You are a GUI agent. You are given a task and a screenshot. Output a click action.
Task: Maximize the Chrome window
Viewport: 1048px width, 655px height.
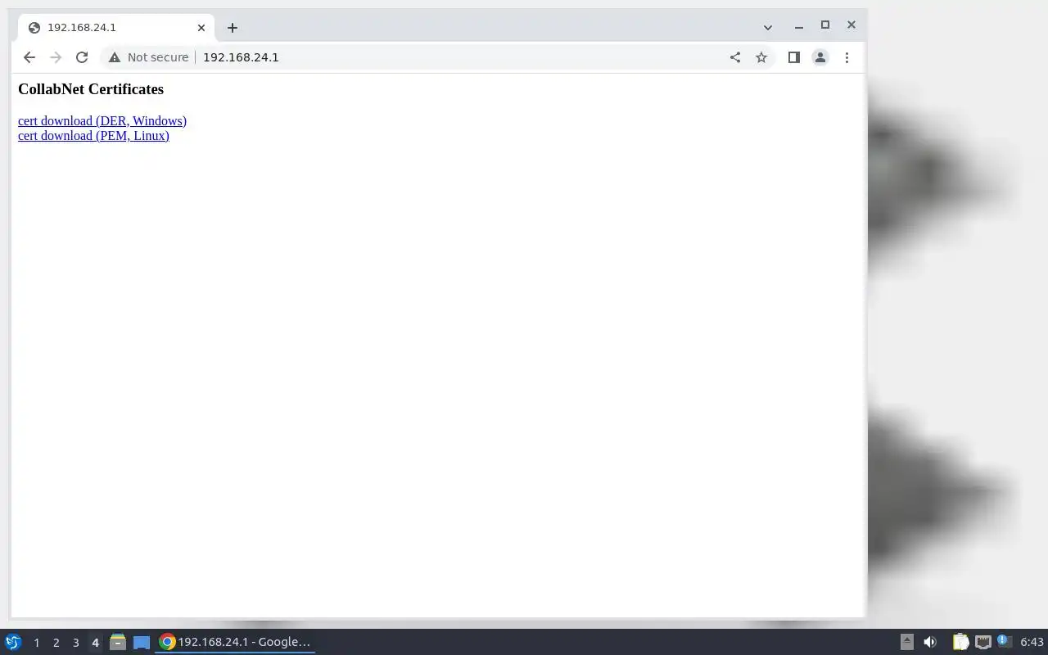tap(825, 25)
